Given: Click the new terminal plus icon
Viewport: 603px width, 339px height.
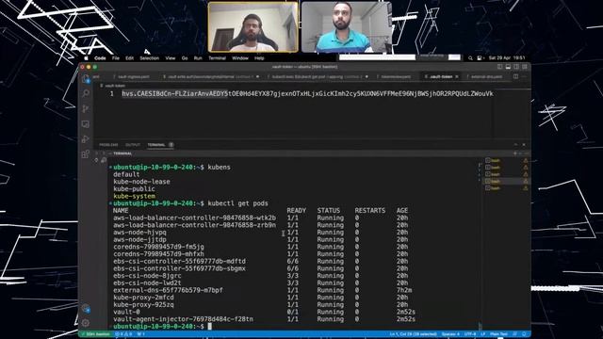Looking at the screenshot, I should pos(515,153).
